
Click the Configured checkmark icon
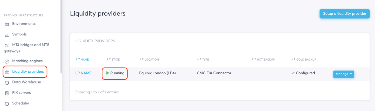click(293, 73)
